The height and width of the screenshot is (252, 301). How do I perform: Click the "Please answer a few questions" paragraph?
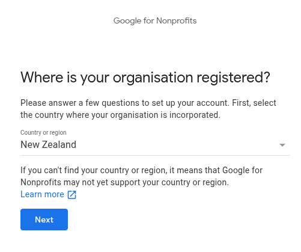(x=148, y=109)
